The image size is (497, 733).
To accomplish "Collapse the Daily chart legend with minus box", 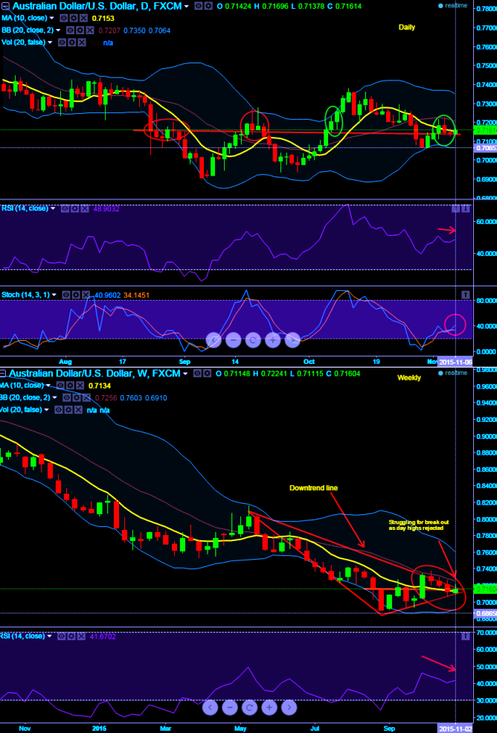I will click(5, 6).
